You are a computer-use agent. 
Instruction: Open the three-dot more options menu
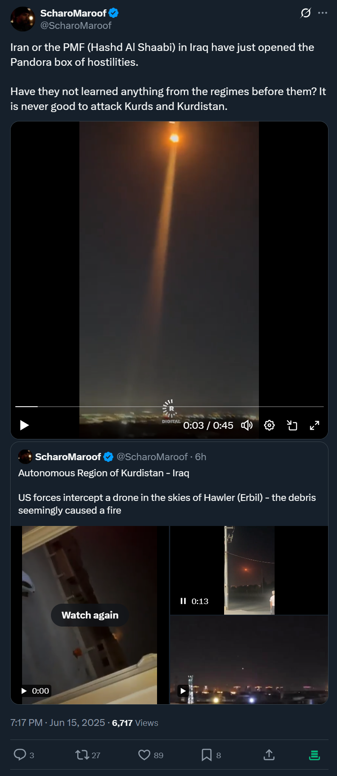tap(323, 13)
